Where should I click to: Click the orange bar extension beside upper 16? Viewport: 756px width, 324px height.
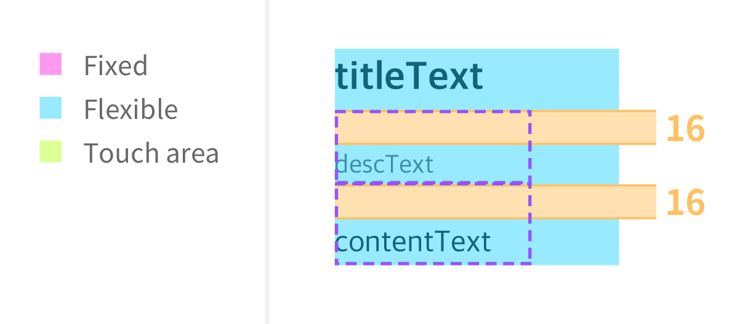(637, 128)
